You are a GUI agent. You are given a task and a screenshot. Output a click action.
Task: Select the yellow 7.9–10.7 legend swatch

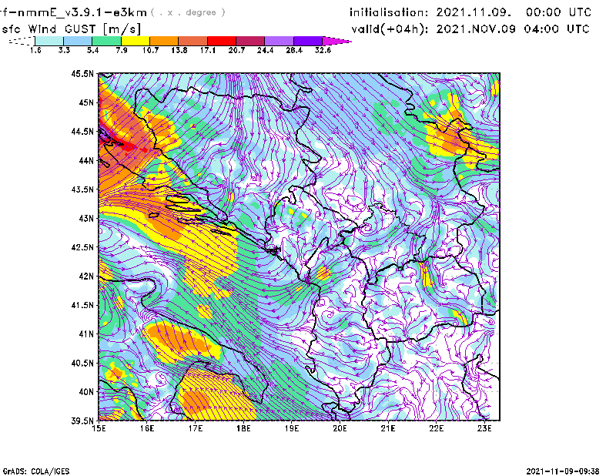coord(136,41)
